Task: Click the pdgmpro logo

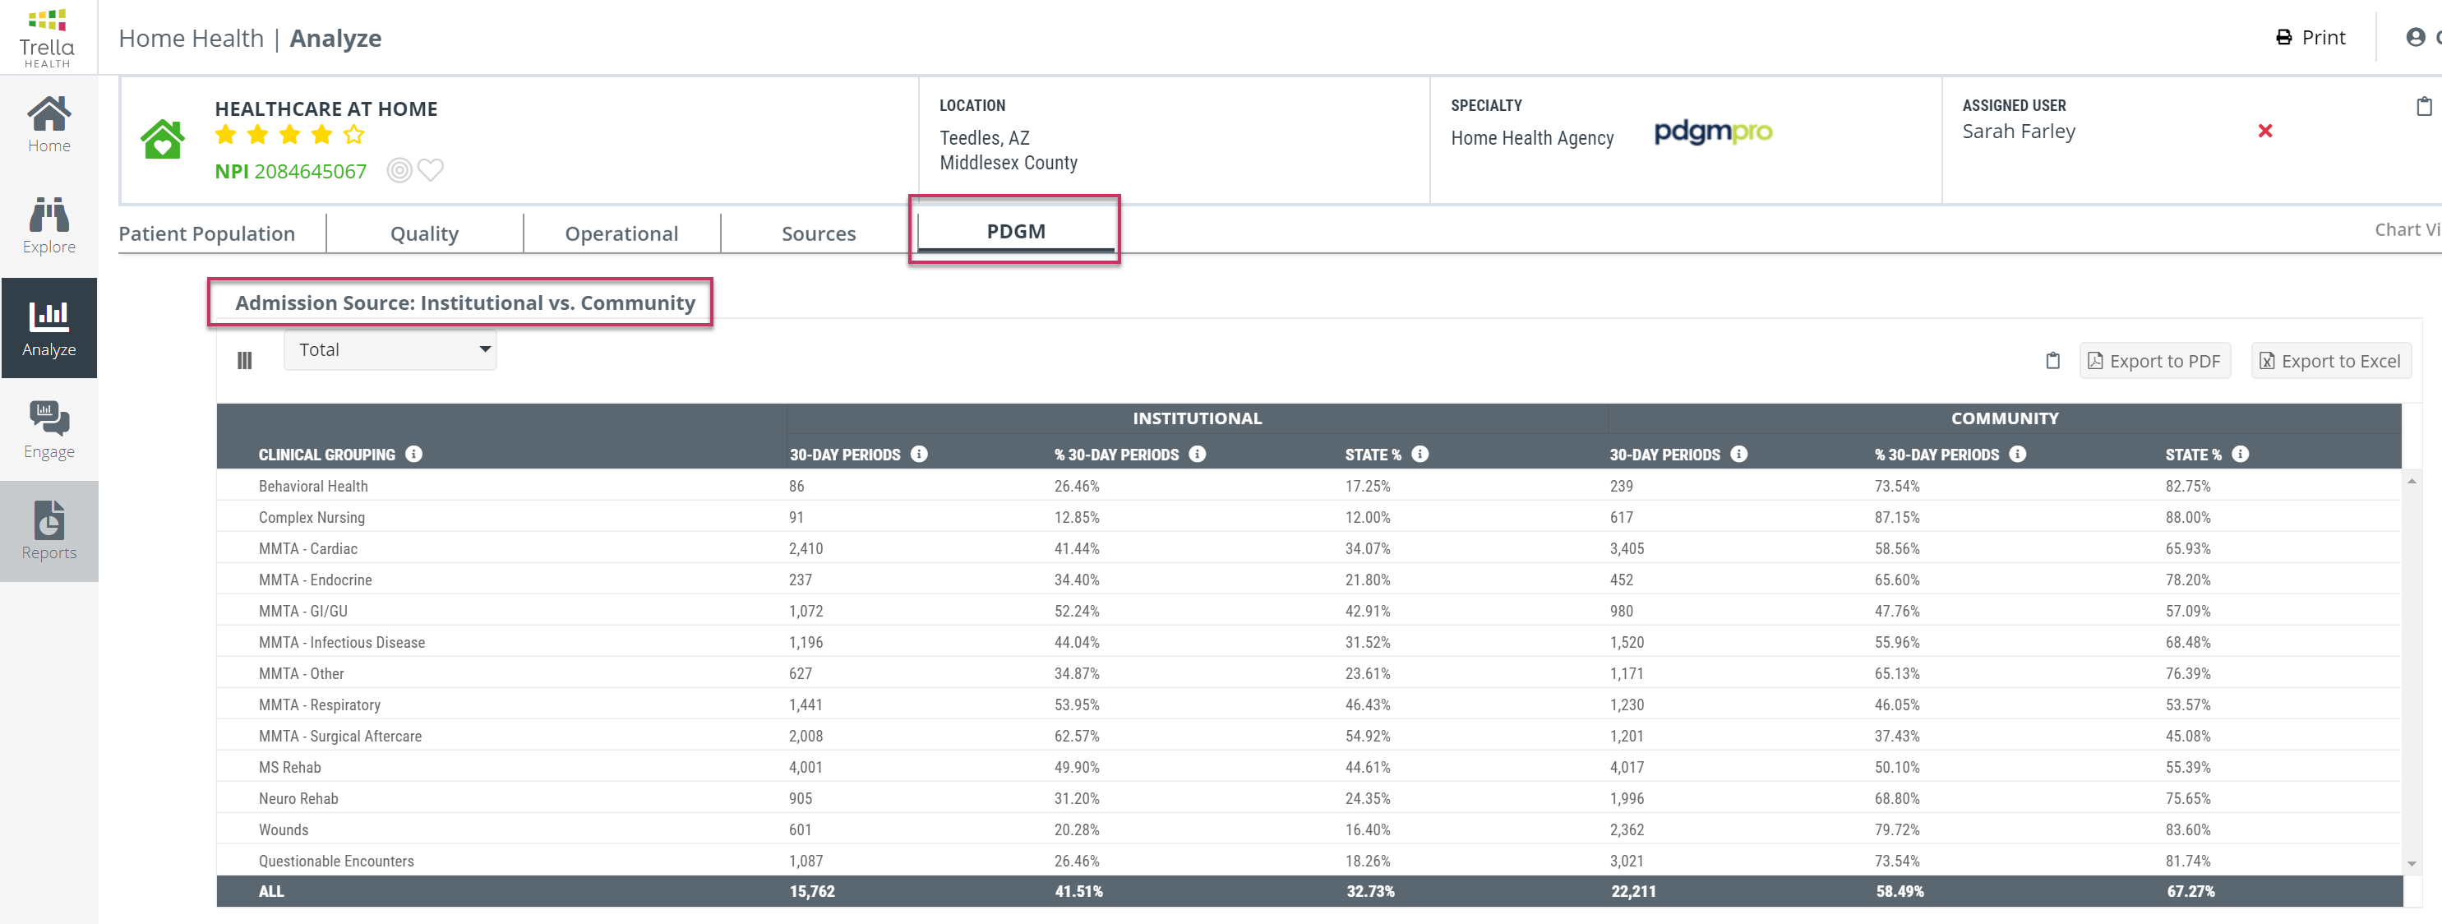Action: 1713,132
